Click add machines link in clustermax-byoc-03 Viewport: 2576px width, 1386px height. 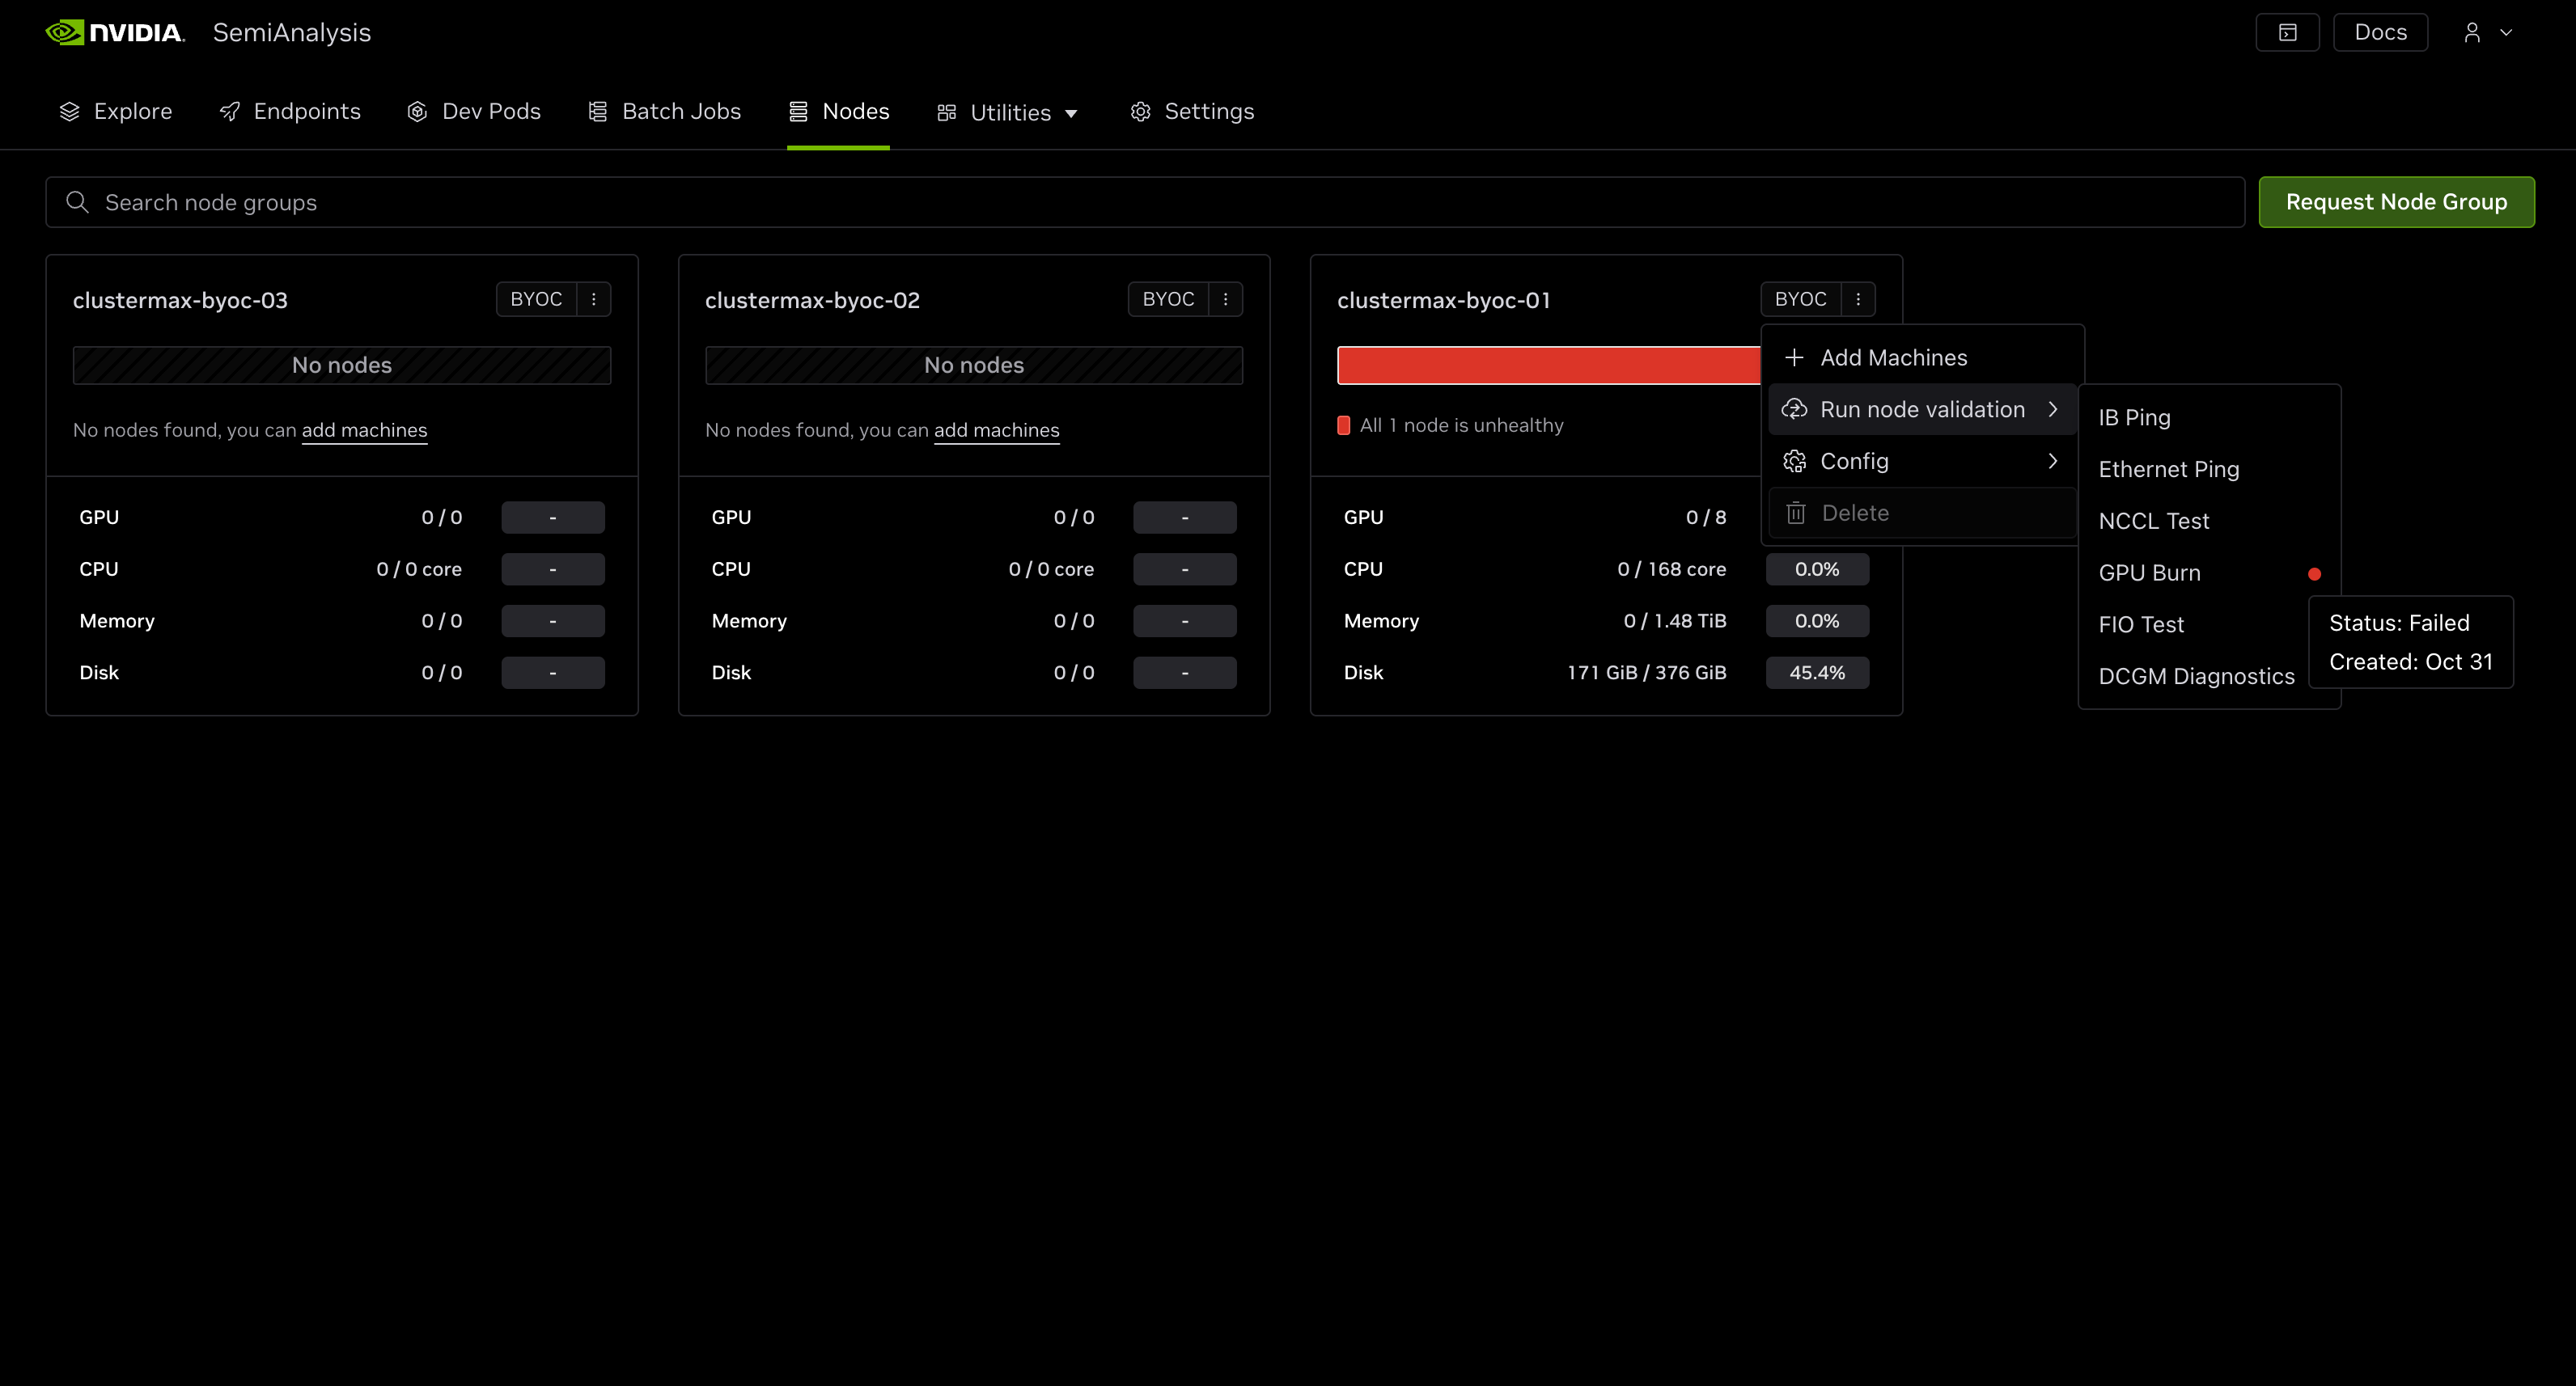[364, 429]
